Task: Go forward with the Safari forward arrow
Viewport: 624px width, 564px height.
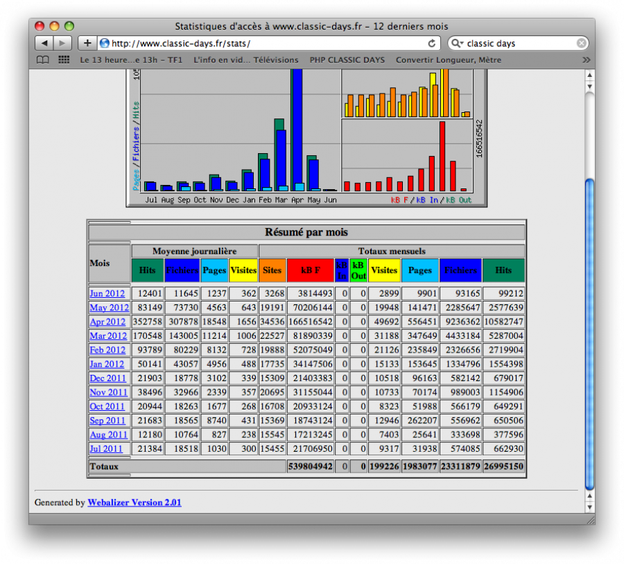Action: [62, 43]
